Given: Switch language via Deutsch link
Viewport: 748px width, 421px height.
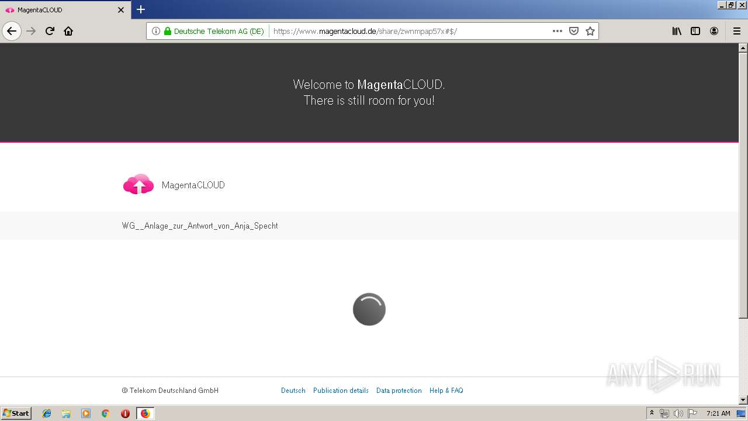Looking at the screenshot, I should click(x=293, y=391).
